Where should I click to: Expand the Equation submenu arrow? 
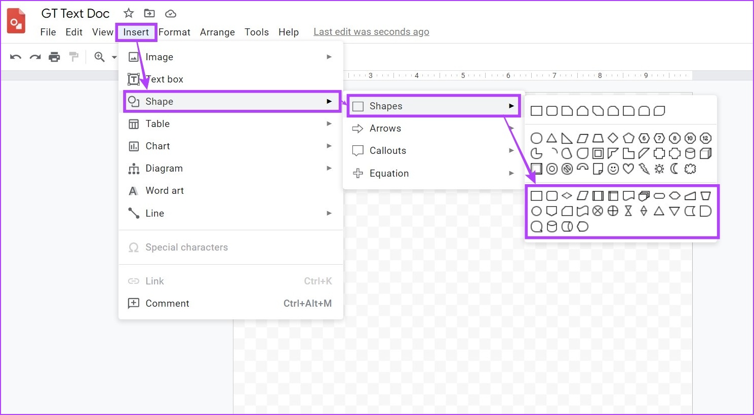pyautogui.click(x=511, y=173)
